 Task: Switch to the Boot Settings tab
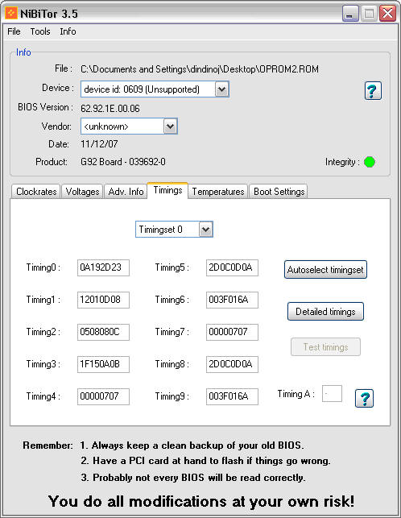click(279, 192)
